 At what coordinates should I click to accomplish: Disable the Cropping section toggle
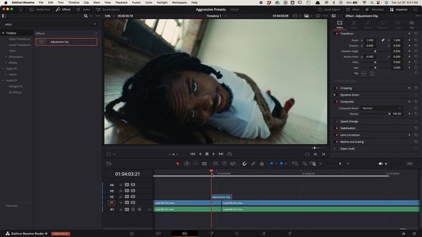tap(336, 88)
